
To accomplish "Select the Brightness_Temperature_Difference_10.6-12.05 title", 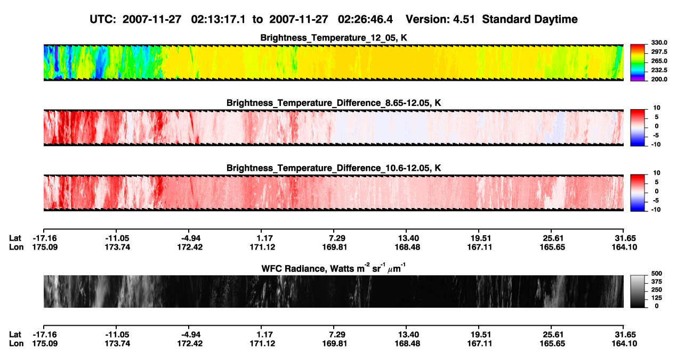I will (334, 168).
